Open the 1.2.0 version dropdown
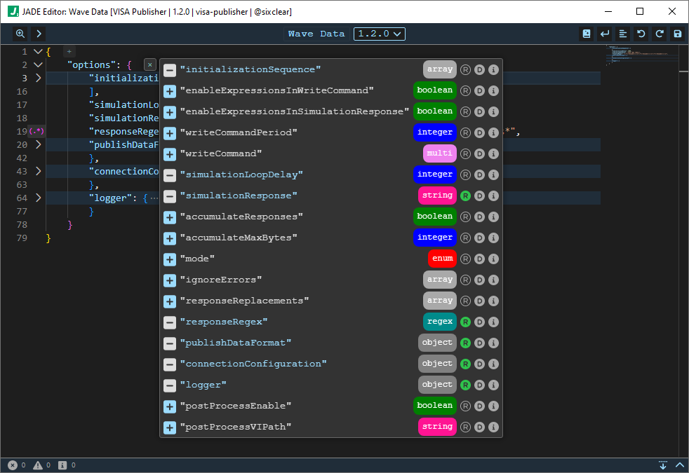Image resolution: width=689 pixels, height=473 pixels. pyautogui.click(x=379, y=34)
